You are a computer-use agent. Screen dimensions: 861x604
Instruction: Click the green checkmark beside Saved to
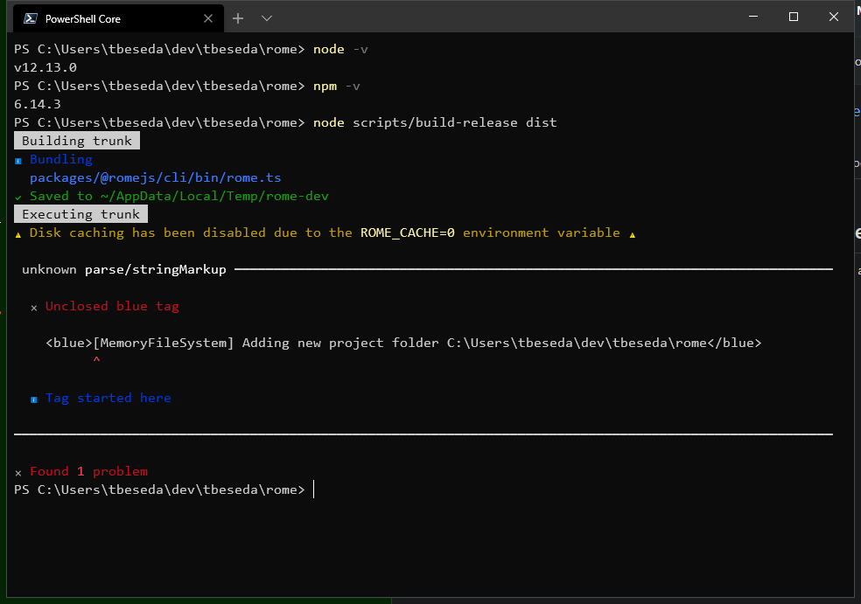click(18, 197)
